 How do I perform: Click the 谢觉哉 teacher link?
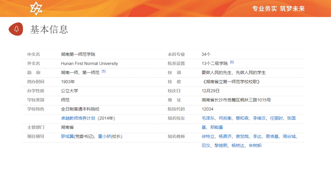[242, 137]
